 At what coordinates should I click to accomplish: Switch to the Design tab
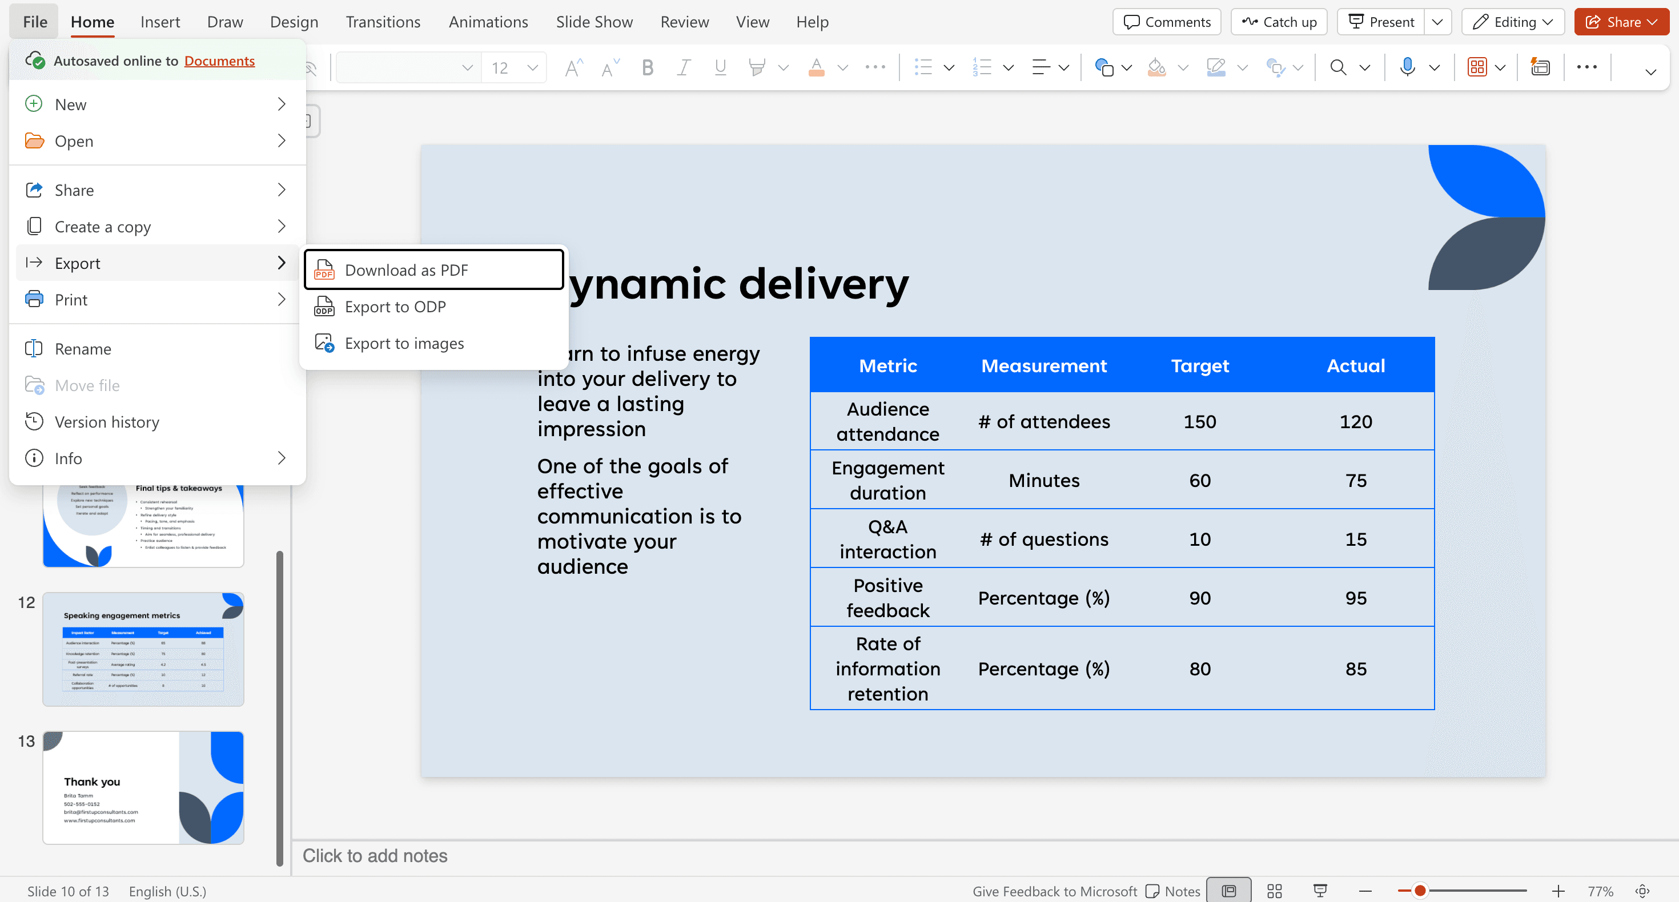click(294, 22)
